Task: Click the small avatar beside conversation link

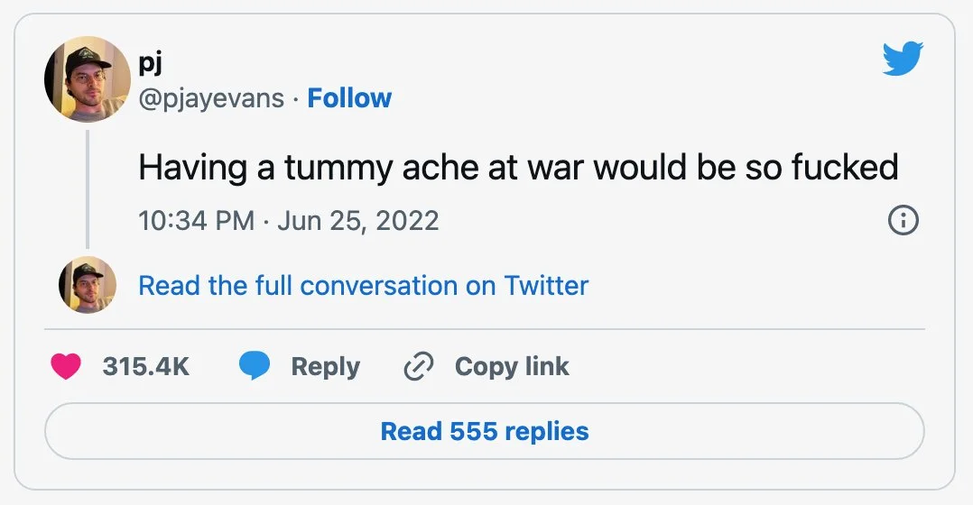Action: click(x=88, y=285)
